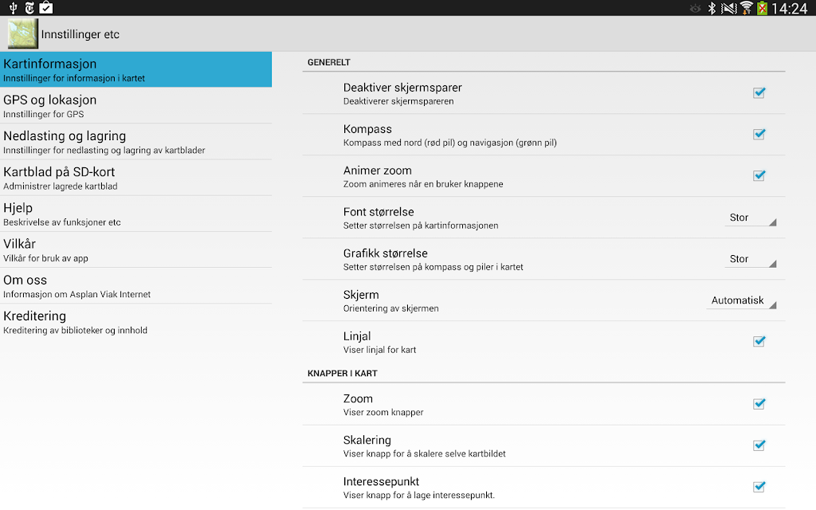Tap the map app icon in header
816x510 pixels.
point(23,33)
